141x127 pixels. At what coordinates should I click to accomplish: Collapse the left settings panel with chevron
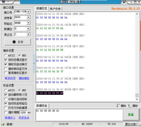click(34, 63)
